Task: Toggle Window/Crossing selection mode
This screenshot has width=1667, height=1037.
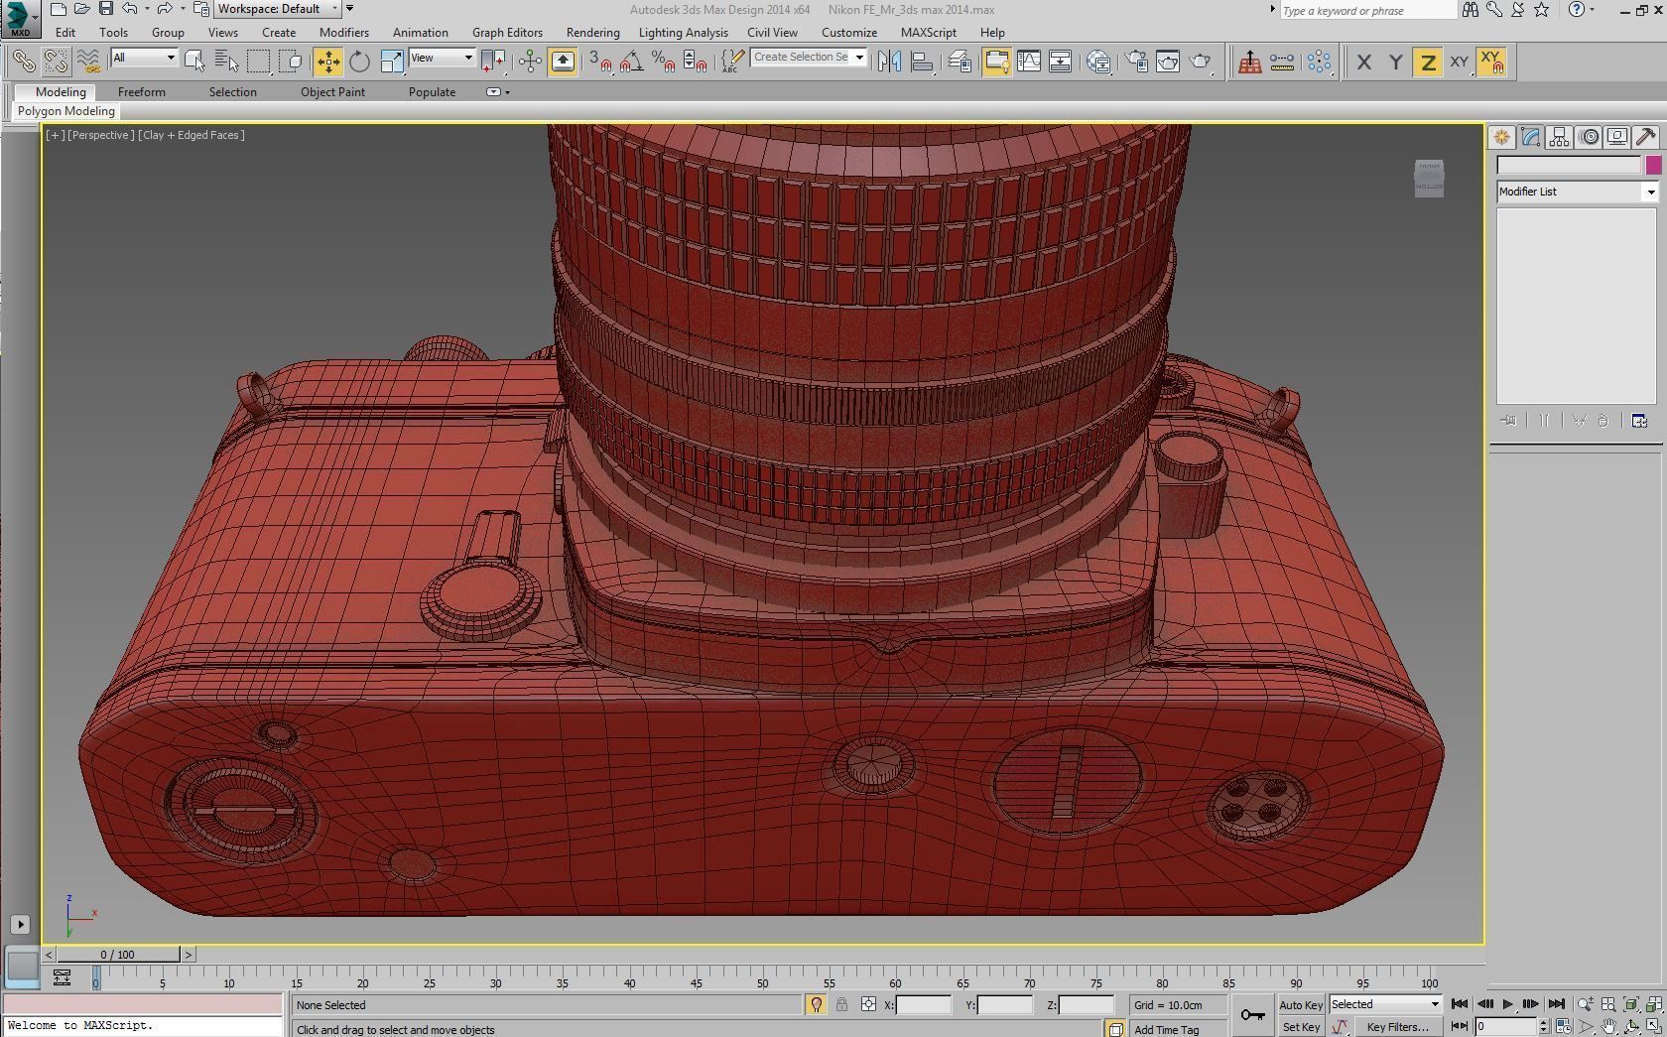Action: [x=291, y=62]
